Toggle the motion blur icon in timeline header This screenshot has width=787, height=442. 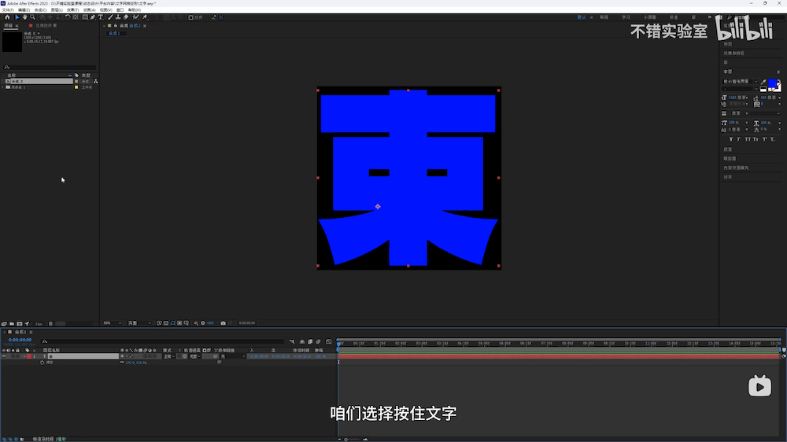[318, 341]
